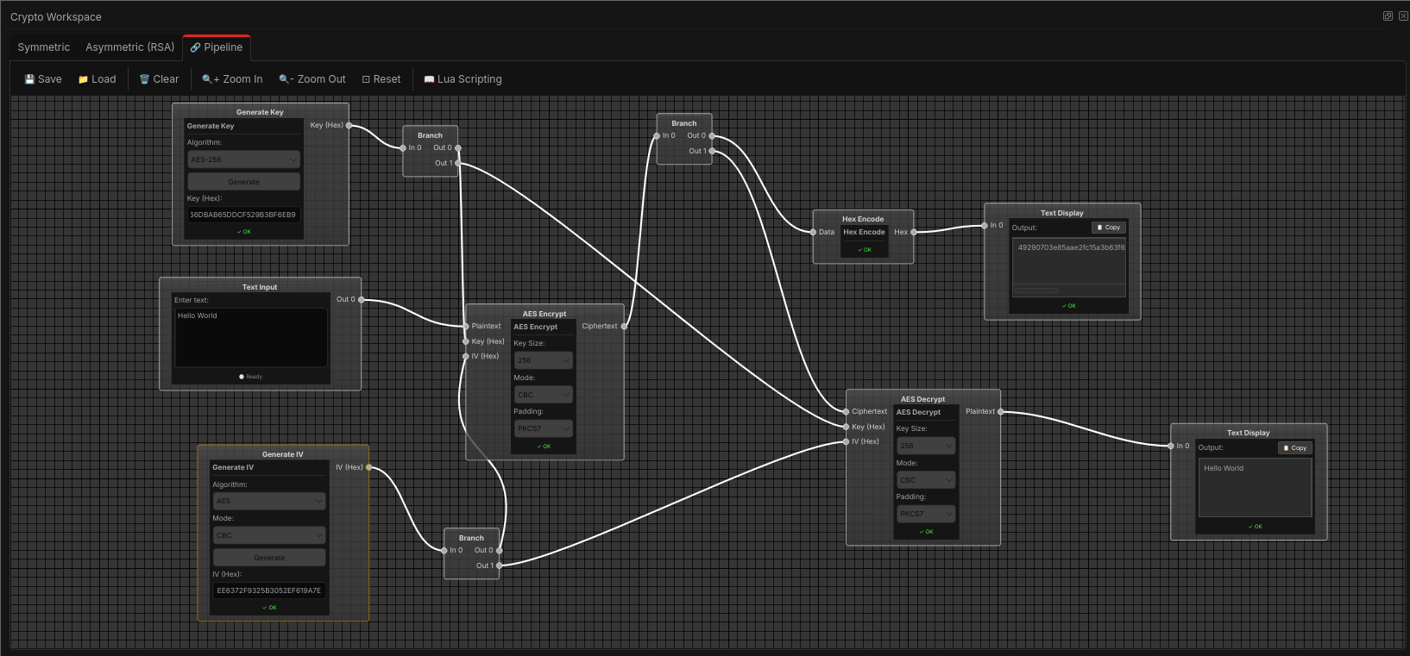
Task: Switch to the Symmetric tab
Action: pos(44,47)
